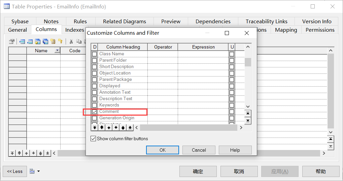Screen dimensions: 343x181
Task: Open the Name column filter dropdown
Action: (x=57, y=51)
